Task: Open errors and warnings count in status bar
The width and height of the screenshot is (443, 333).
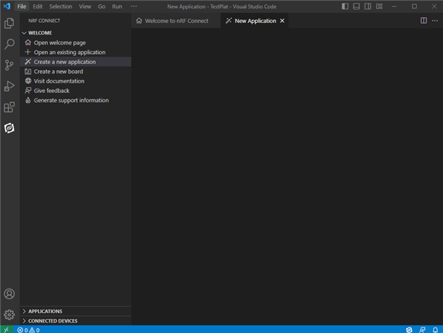Action: (x=28, y=330)
